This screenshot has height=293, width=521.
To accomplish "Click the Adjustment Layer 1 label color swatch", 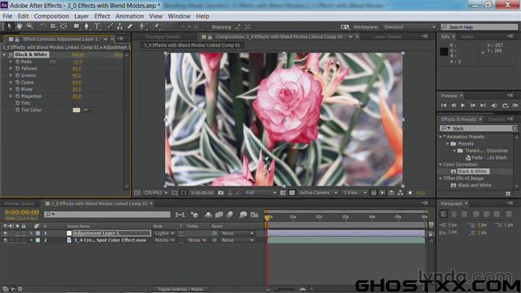I will click(x=38, y=233).
